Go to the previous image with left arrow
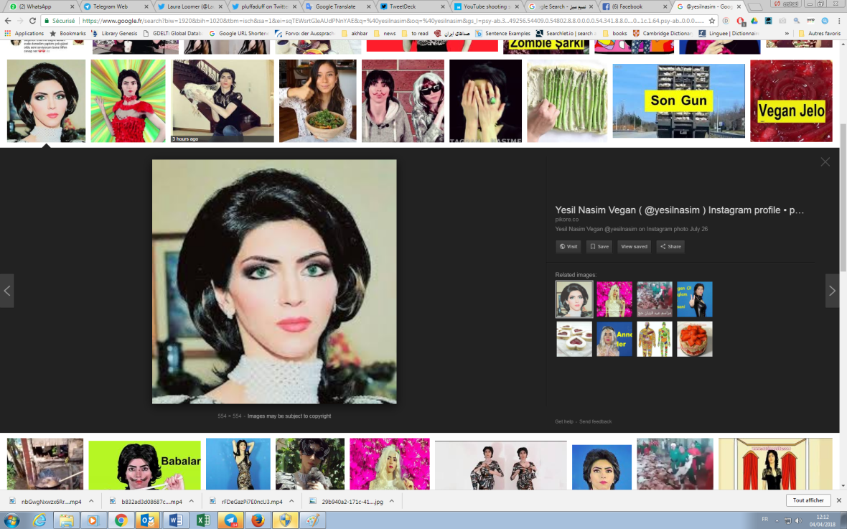The width and height of the screenshot is (847, 529). point(7,291)
